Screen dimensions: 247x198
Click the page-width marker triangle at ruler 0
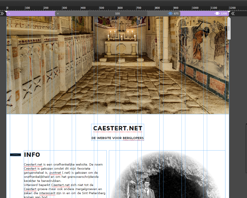(x=6, y=12)
